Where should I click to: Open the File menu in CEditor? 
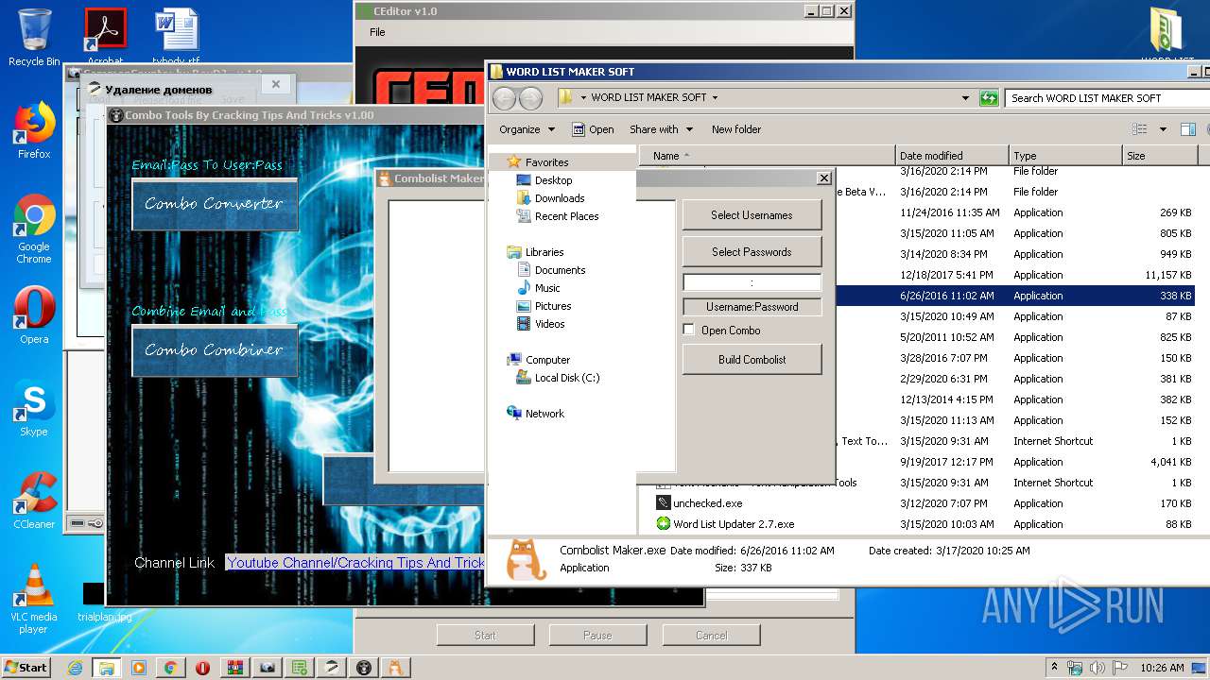point(377,32)
